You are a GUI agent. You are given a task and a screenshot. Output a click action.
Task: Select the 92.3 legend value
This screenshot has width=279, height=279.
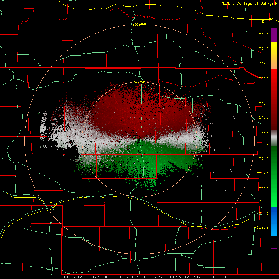(x=264, y=49)
